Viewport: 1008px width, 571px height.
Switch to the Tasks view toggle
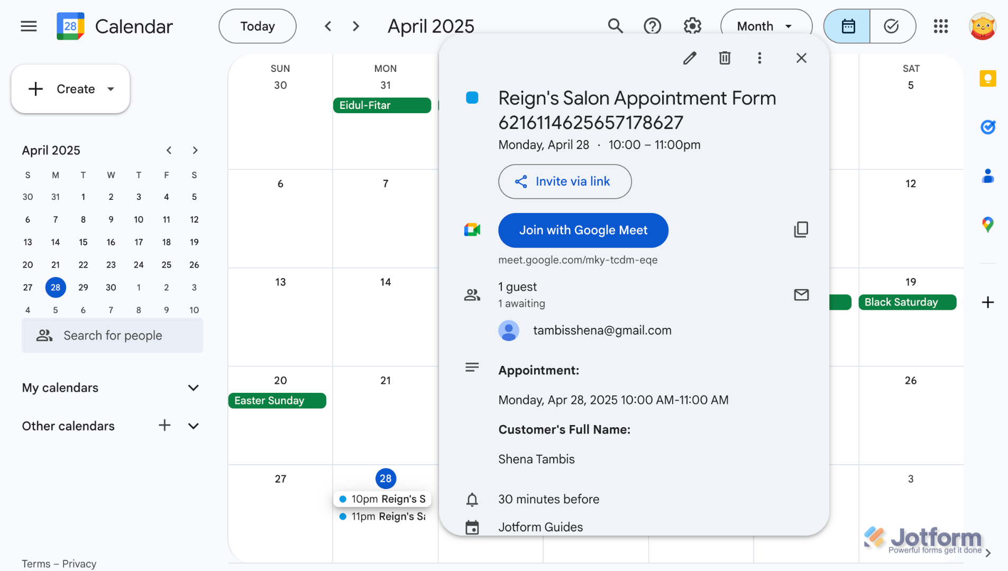click(x=892, y=26)
